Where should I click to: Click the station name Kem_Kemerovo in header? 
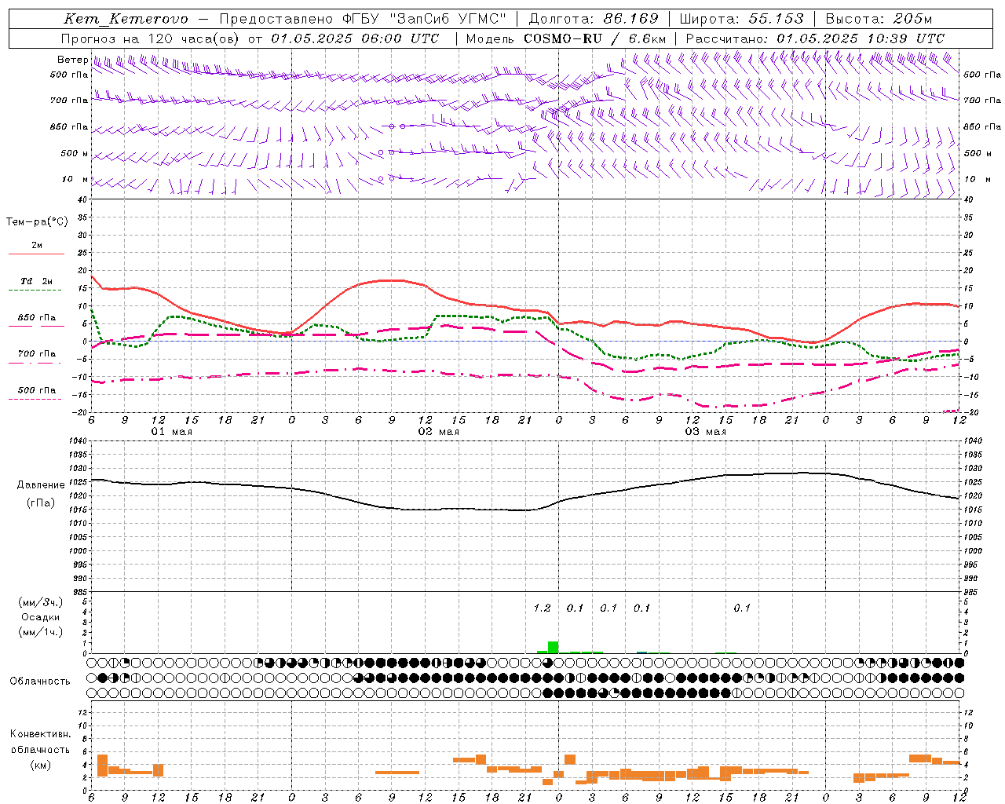[x=126, y=19]
